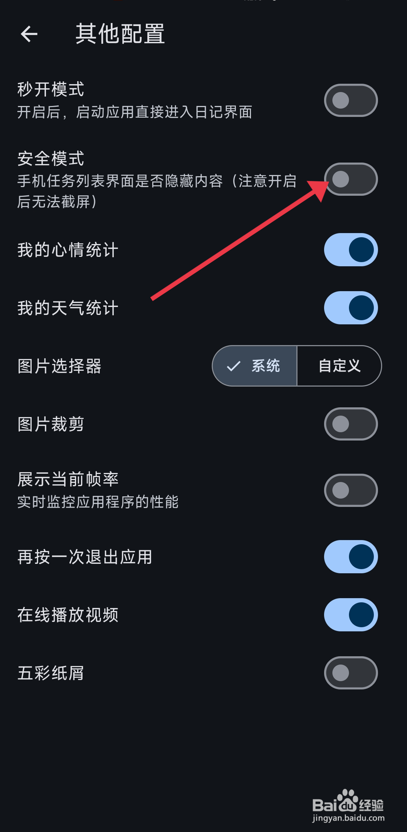Image resolution: width=407 pixels, height=832 pixels.
Task: Select 系统 image picker option
Action: pos(255,366)
